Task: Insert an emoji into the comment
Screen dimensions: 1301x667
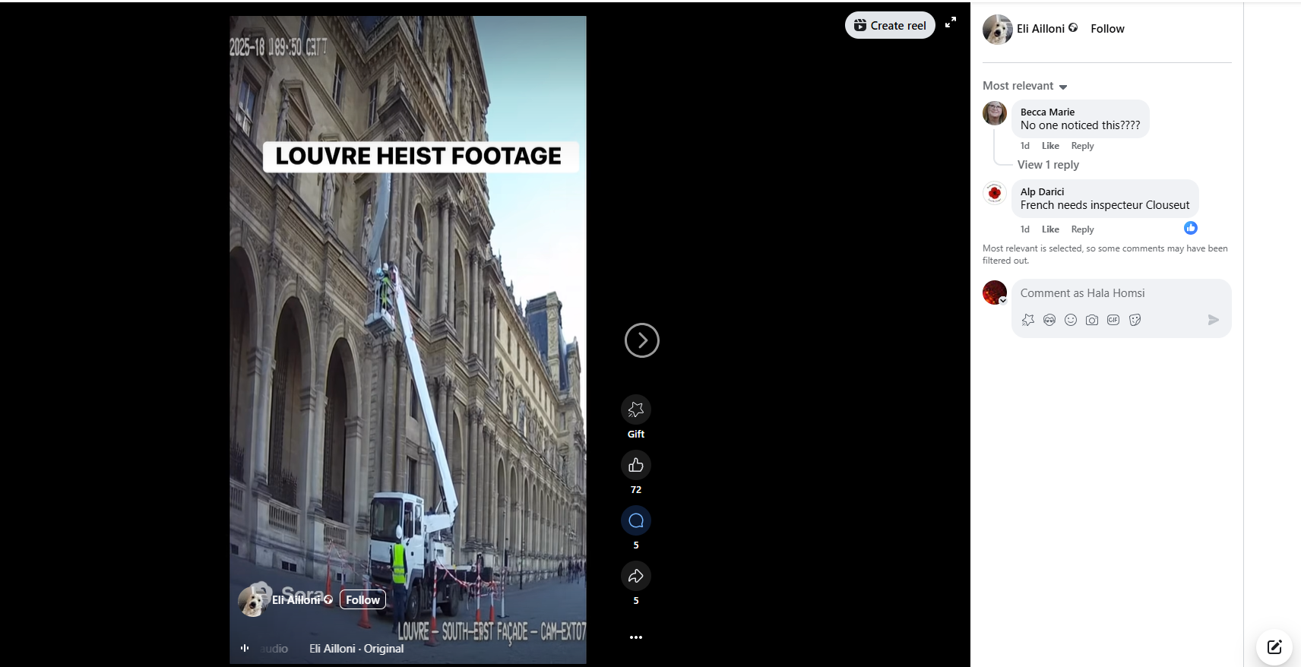Action: pos(1071,320)
